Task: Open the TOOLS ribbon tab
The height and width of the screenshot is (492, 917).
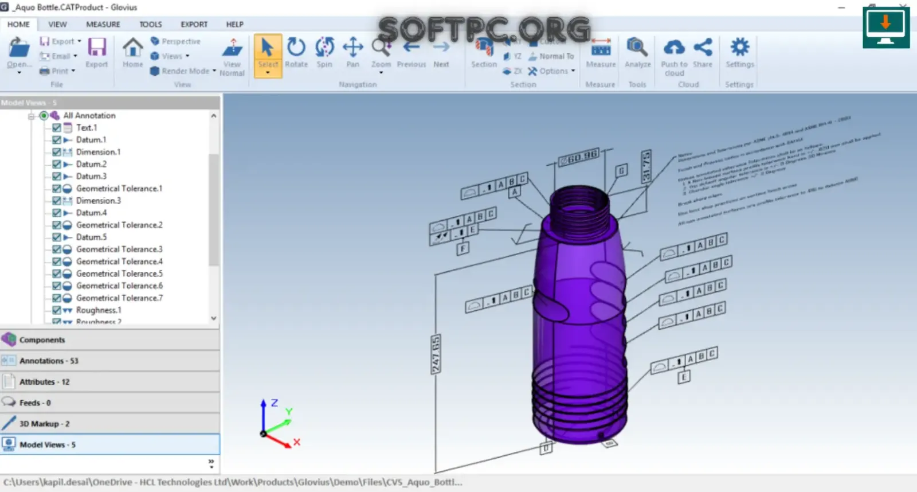Action: tap(151, 24)
